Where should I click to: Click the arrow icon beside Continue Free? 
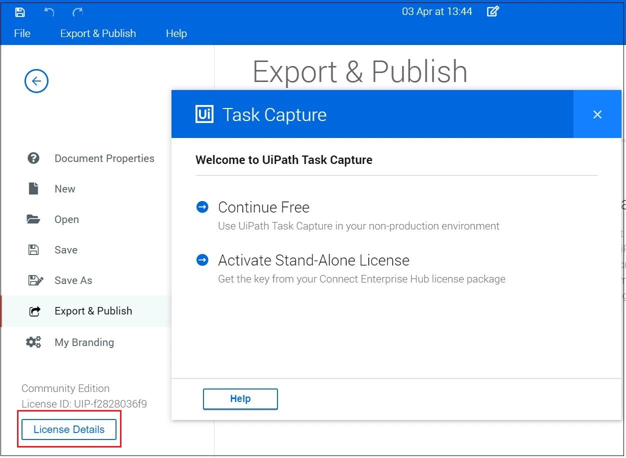pos(202,207)
